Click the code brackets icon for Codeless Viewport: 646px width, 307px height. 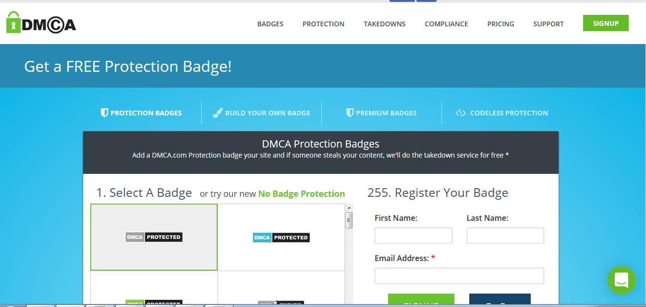(461, 113)
